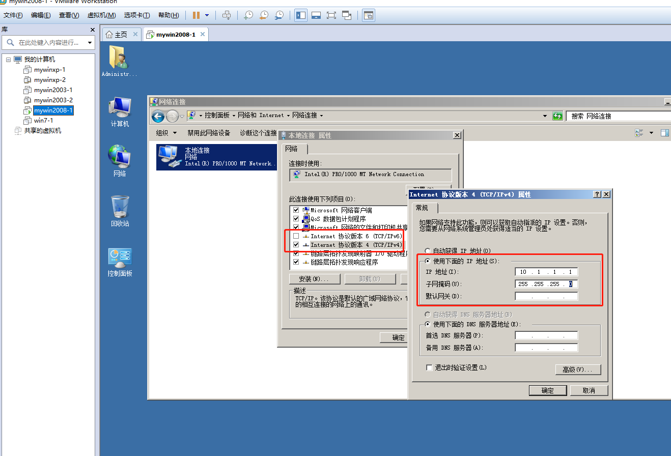Open the 虚拟机(M) menu
The height and width of the screenshot is (456, 671).
pos(101,15)
